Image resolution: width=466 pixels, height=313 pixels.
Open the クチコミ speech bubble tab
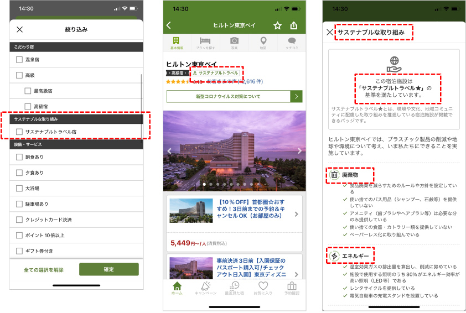coord(292,43)
